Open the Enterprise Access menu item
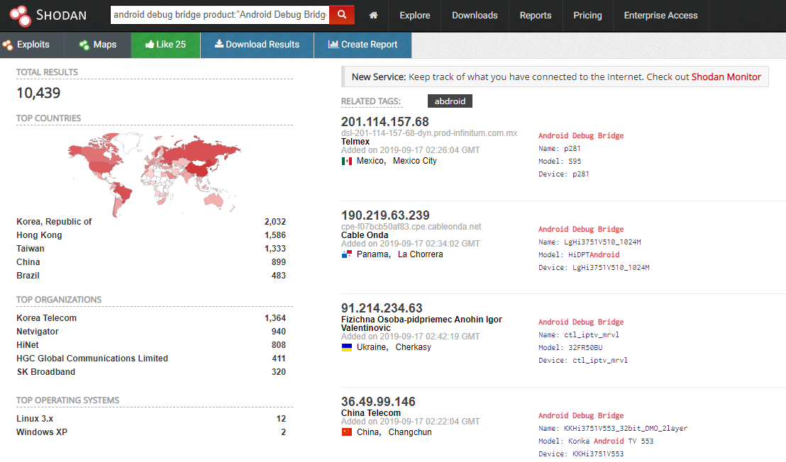This screenshot has width=786, height=462. (x=660, y=16)
